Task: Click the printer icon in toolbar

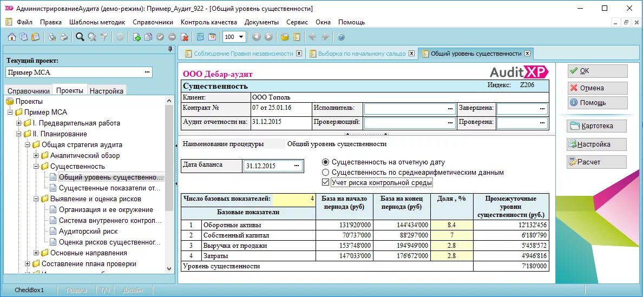Action: pos(63,37)
